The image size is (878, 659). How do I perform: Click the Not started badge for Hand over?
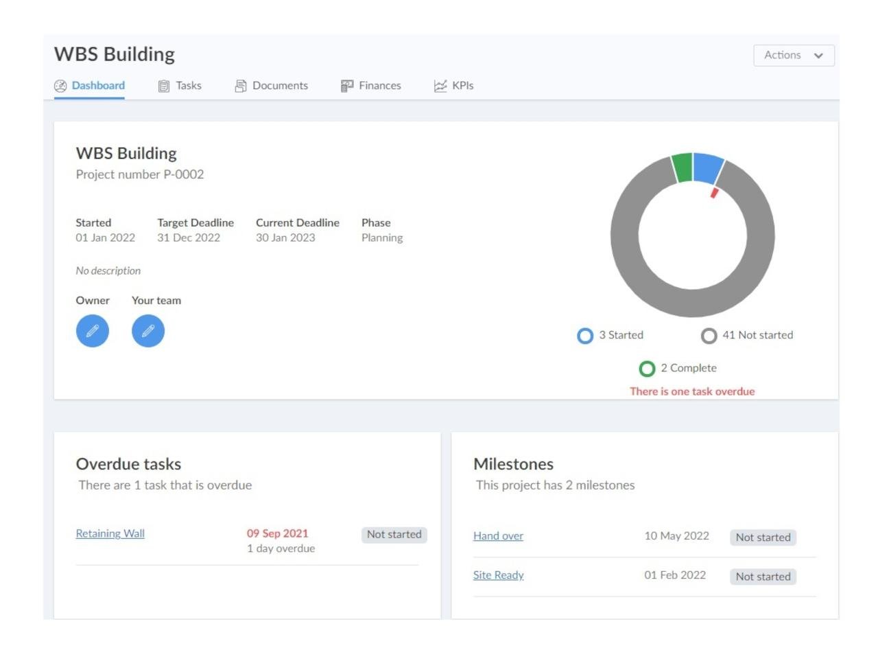pos(763,537)
